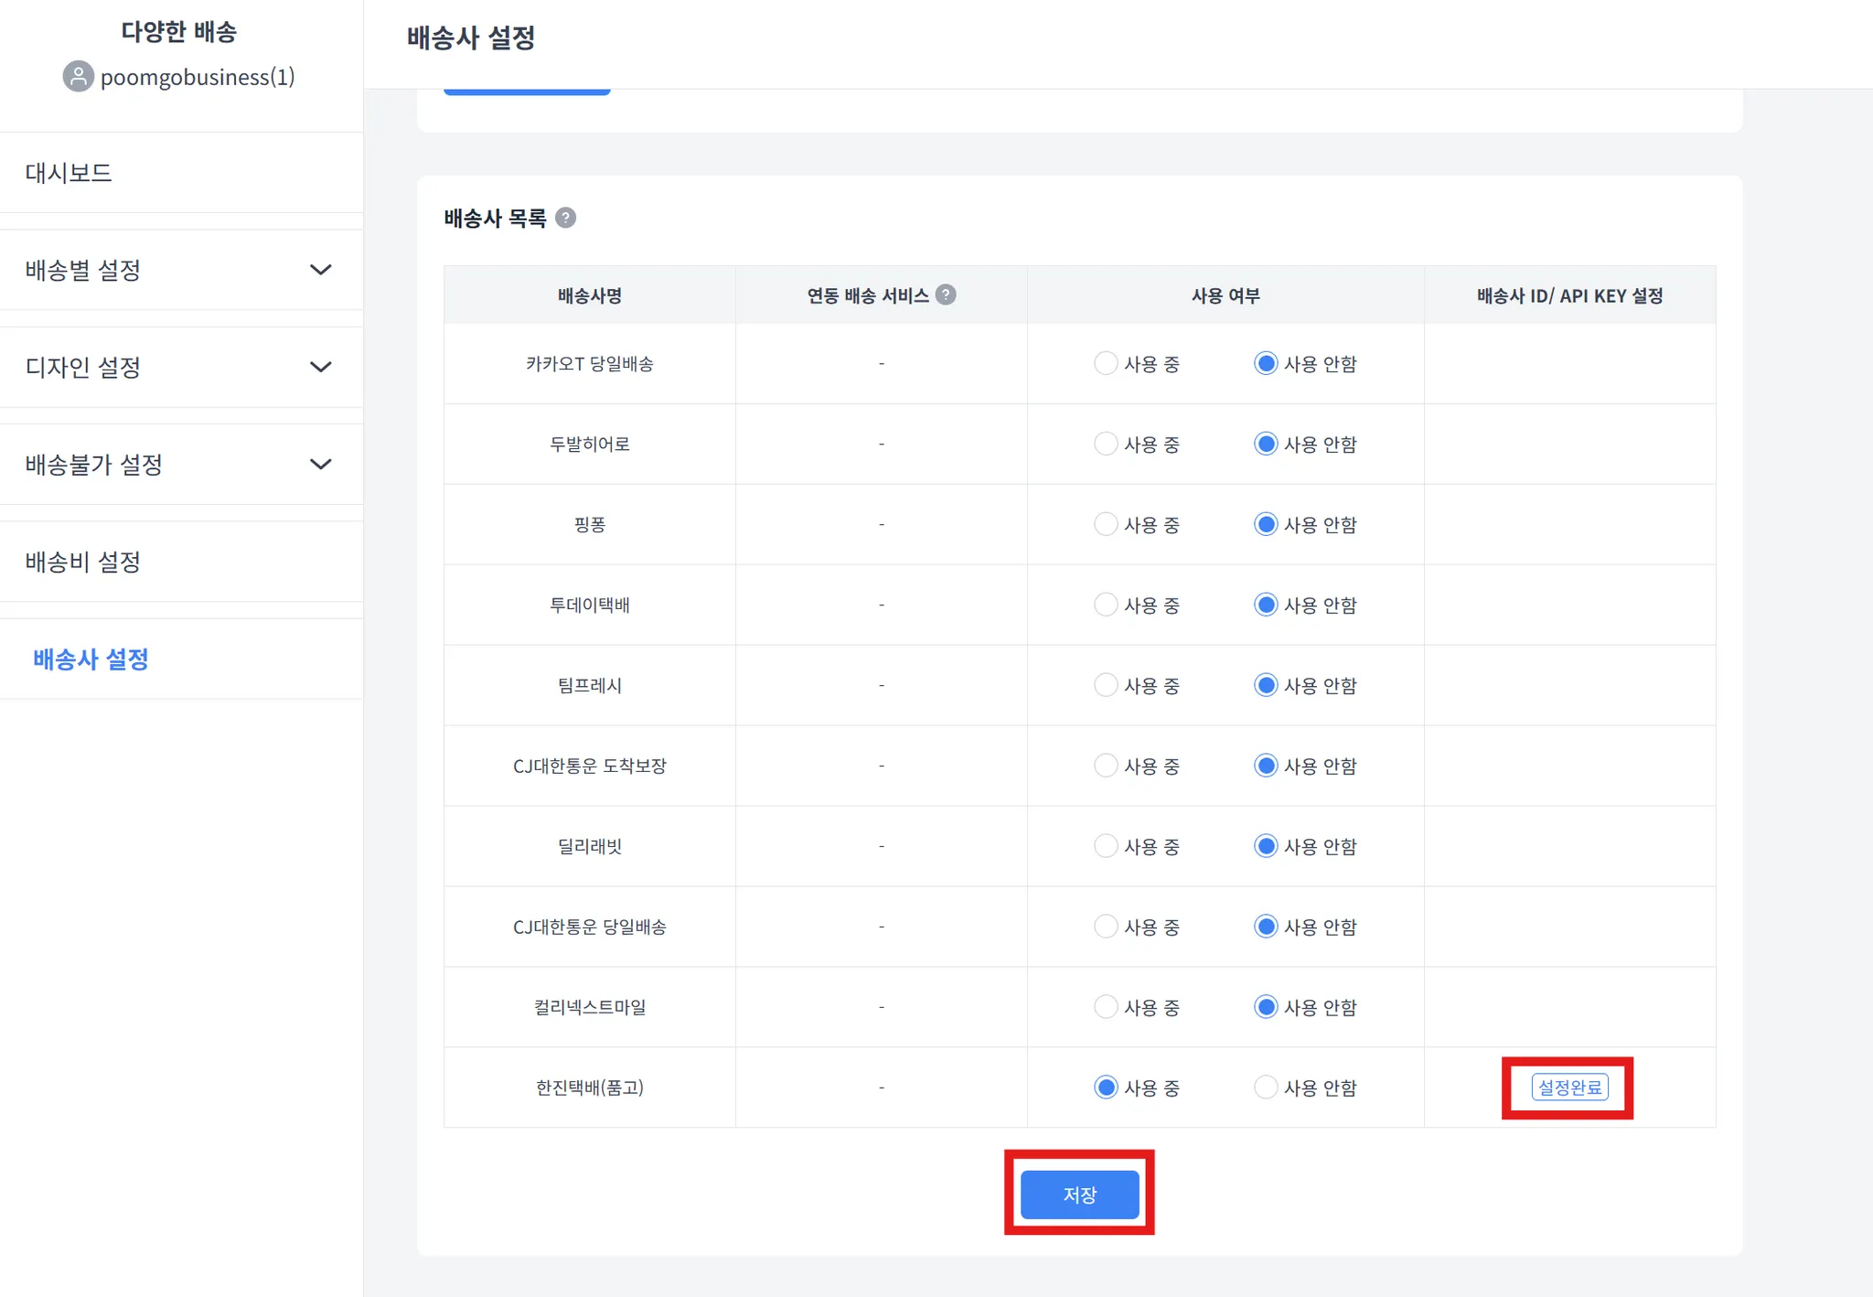The width and height of the screenshot is (1873, 1297).
Task: Click the poomgobusiness(1) account name
Action: [198, 77]
